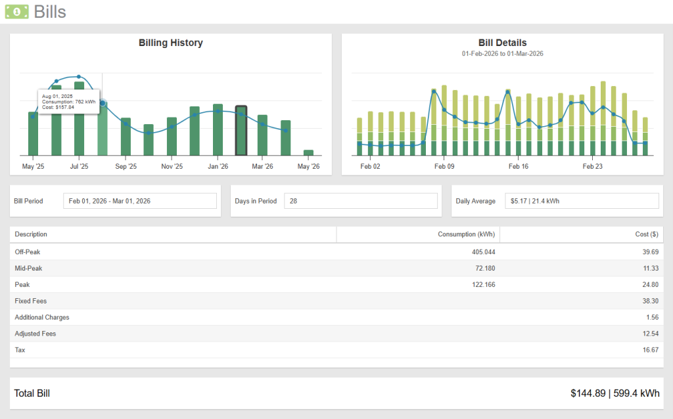The height and width of the screenshot is (419, 673).
Task: Click the Bill Period date range field
Action: [x=140, y=201]
